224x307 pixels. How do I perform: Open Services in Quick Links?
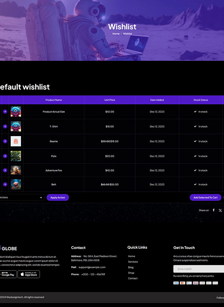click(x=133, y=262)
